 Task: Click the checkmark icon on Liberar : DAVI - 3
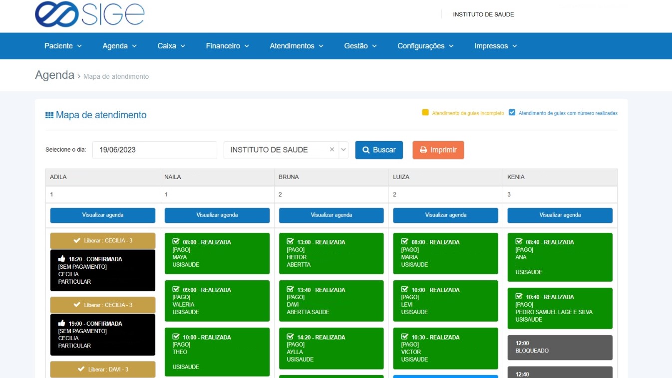tap(81, 370)
